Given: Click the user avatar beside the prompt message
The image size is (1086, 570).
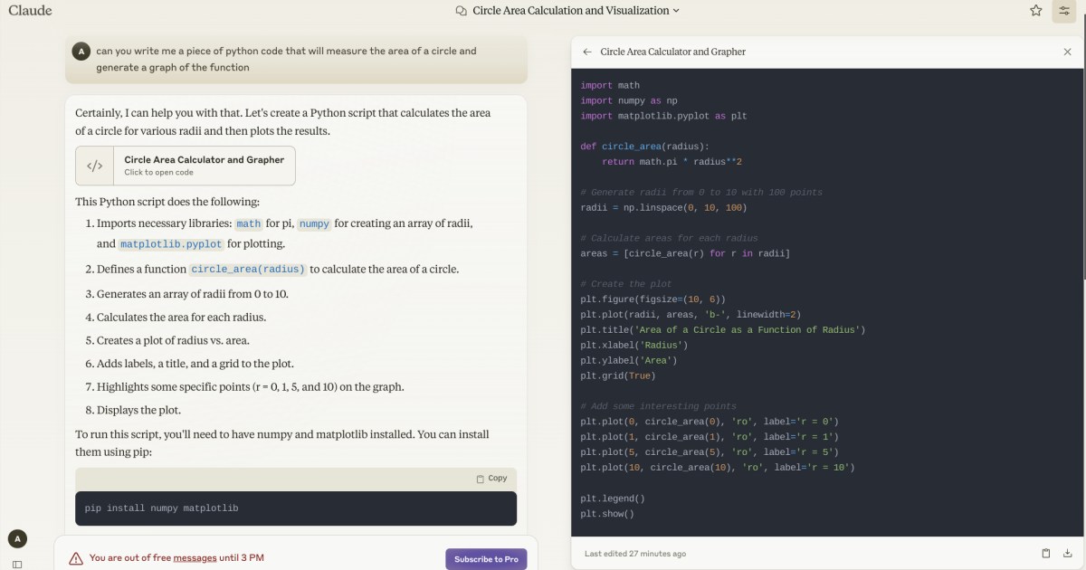Looking at the screenshot, I should point(81,52).
